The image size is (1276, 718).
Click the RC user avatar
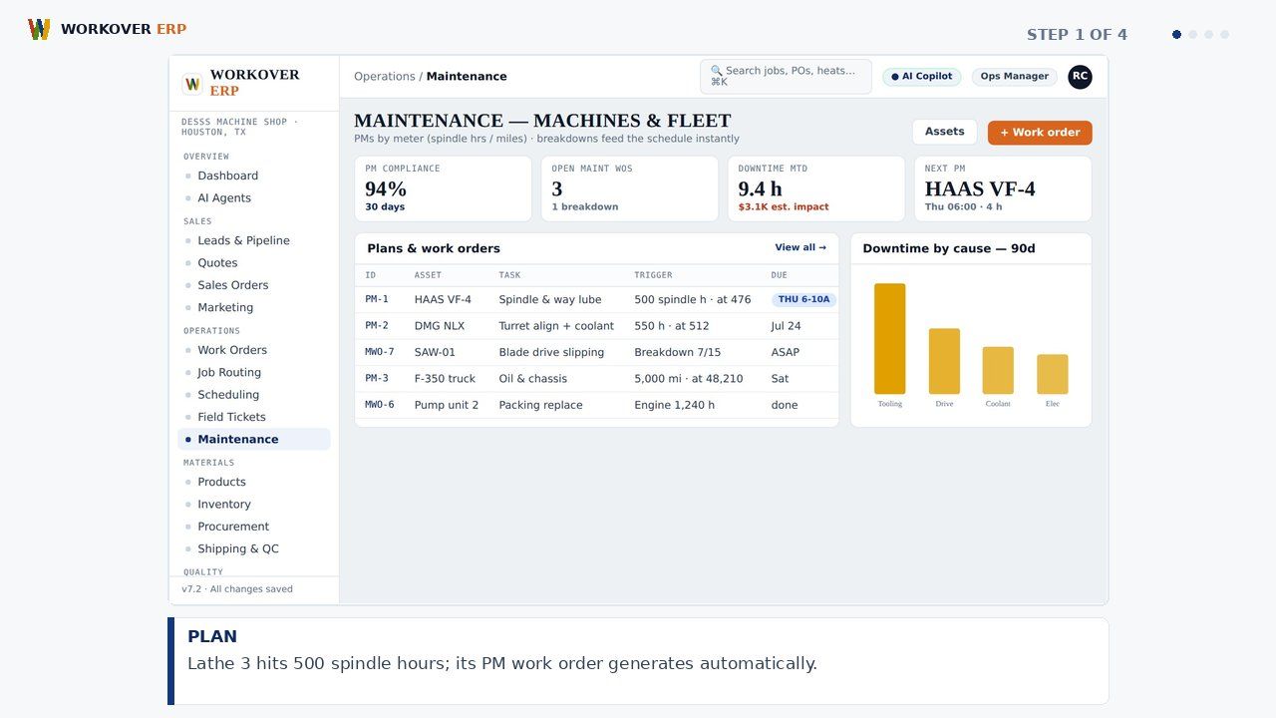pos(1080,77)
